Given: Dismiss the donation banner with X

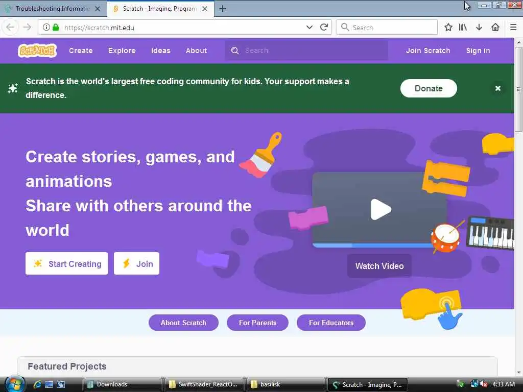Looking at the screenshot, I should (497, 88).
